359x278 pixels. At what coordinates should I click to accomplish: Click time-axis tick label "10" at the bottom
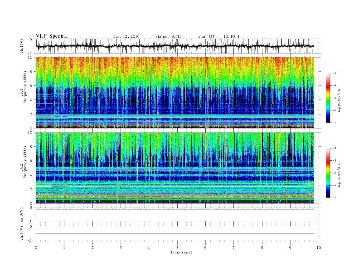click(319, 248)
